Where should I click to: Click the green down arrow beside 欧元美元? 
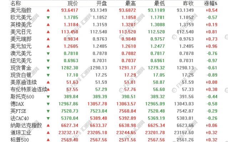pos(48,17)
